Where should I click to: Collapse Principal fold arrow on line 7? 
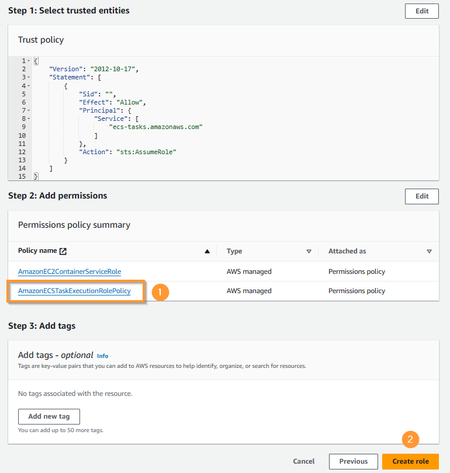29,110
